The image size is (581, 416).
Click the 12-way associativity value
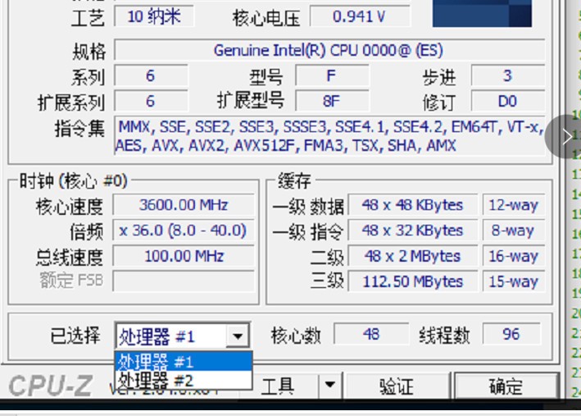click(x=514, y=205)
